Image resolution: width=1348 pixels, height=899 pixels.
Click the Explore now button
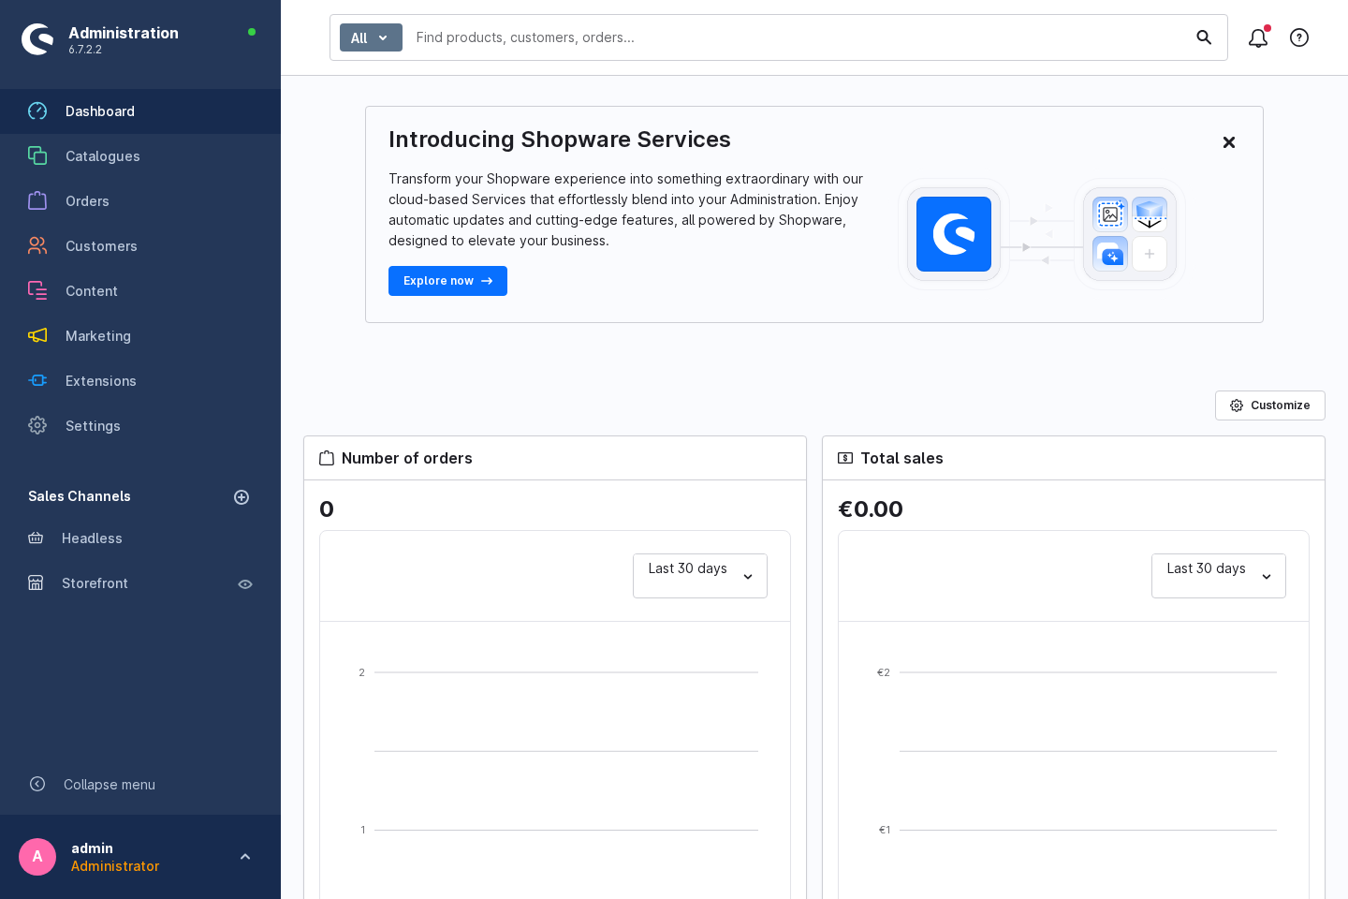point(447,281)
